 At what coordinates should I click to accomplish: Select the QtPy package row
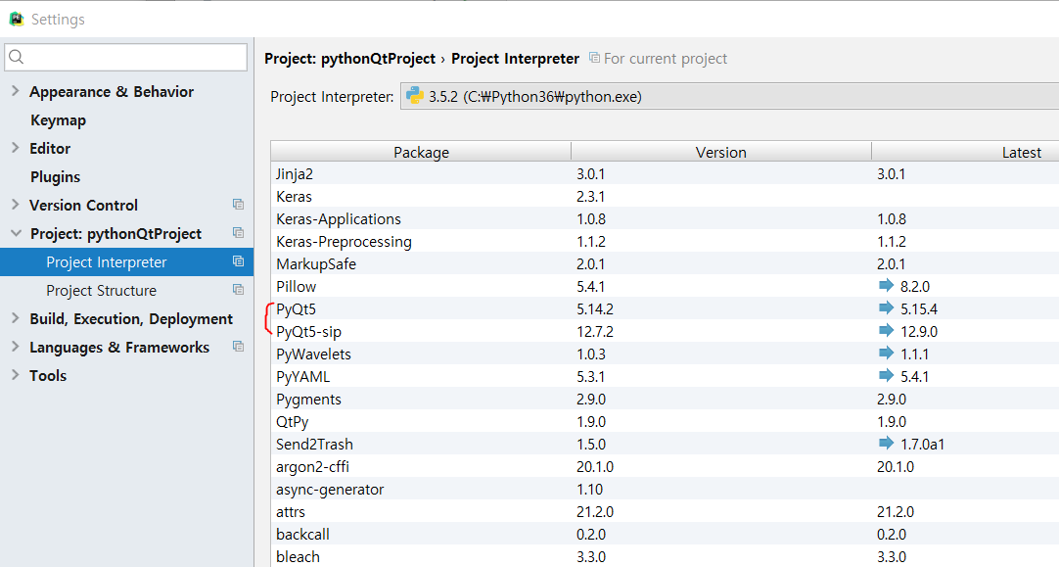665,421
